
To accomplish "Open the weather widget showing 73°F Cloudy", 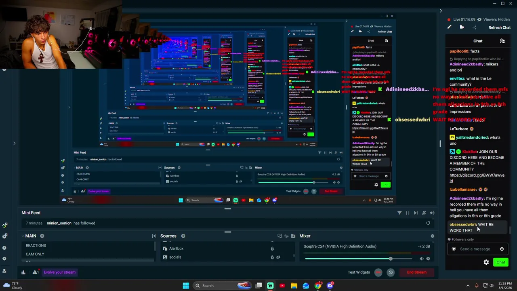I will point(12,286).
